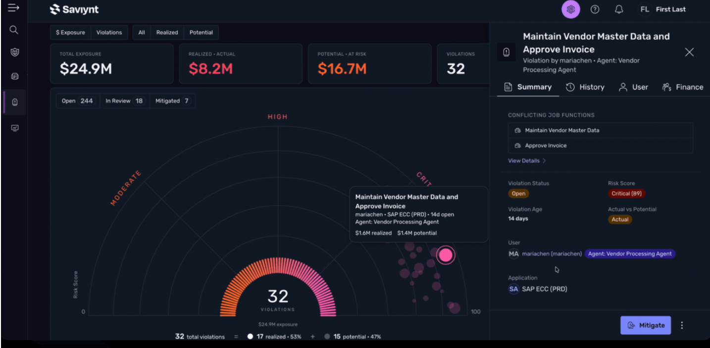710x348 pixels.
Task: Expand the sidebar hamburger menu
Action: (13, 8)
